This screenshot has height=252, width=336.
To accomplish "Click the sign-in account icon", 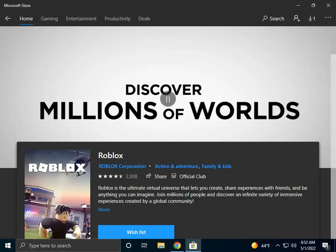I will click(297, 18).
